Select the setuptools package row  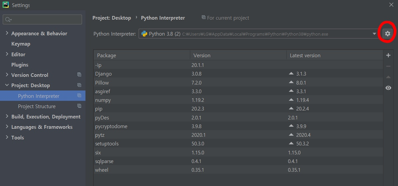coord(238,144)
